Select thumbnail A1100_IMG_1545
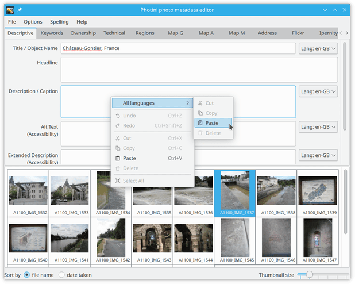The width and height of the screenshot is (355, 284). pyautogui.click(x=235, y=240)
